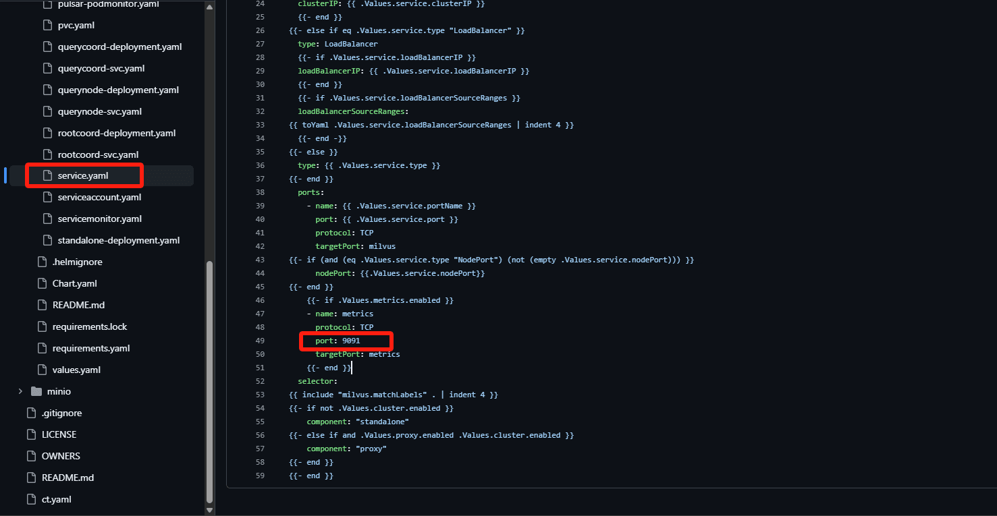Click line number 33 in code view

261,125
